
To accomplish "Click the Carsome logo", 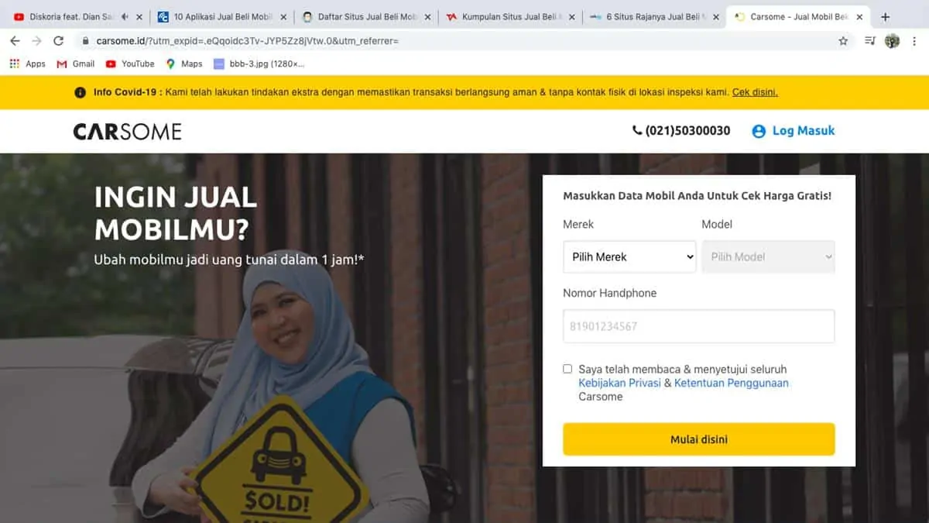I will 128,132.
